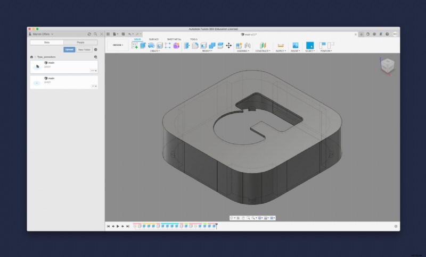Screen dimensions: 426x257
Task: Open the Display Settings dropdown
Action: (x=260, y=218)
